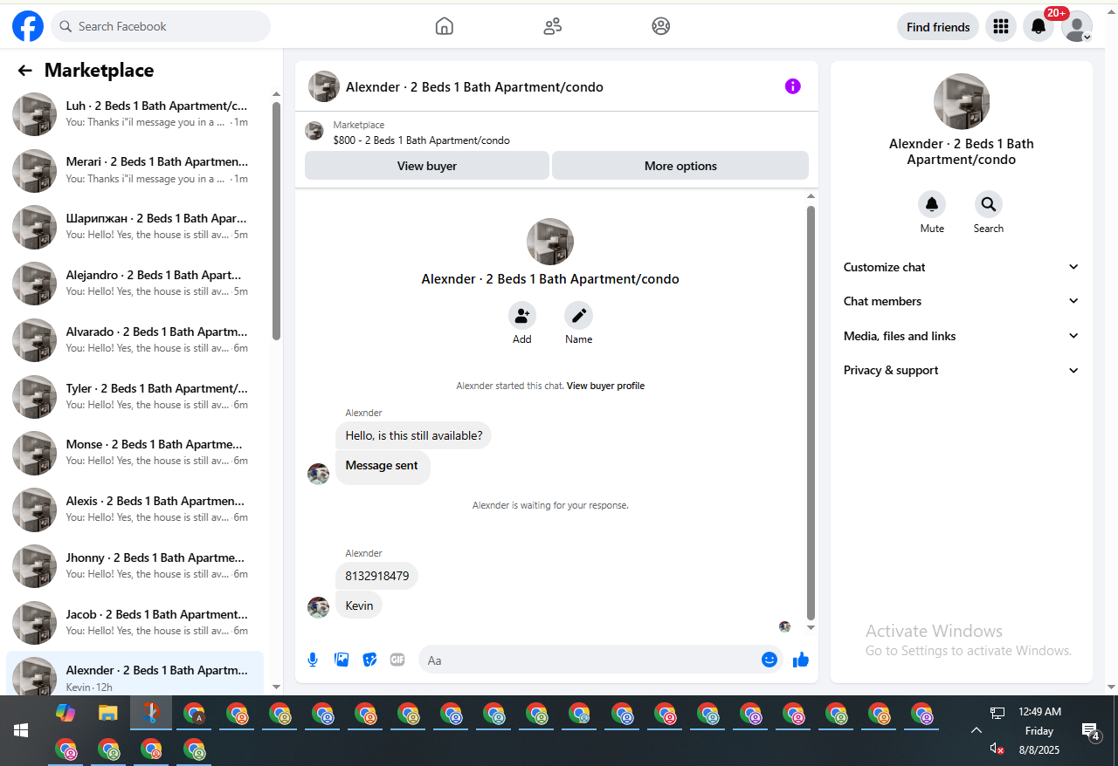Open the purple conversation info icon
Image resolution: width=1118 pixels, height=766 pixels.
[792, 86]
